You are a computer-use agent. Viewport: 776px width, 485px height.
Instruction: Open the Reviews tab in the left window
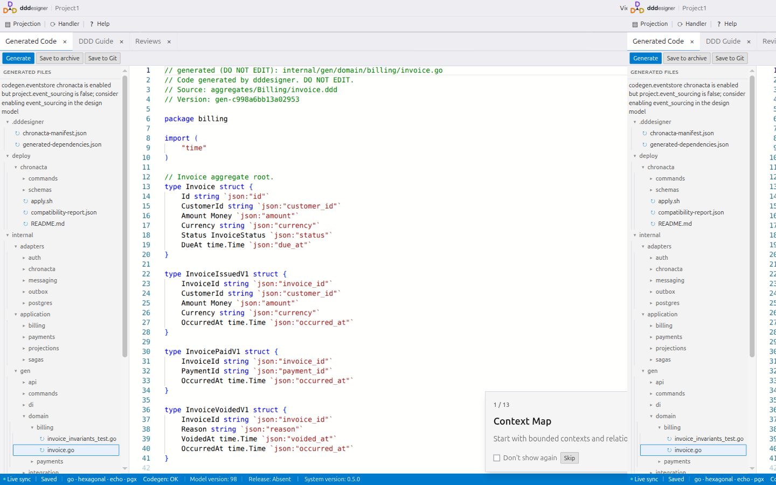point(148,41)
